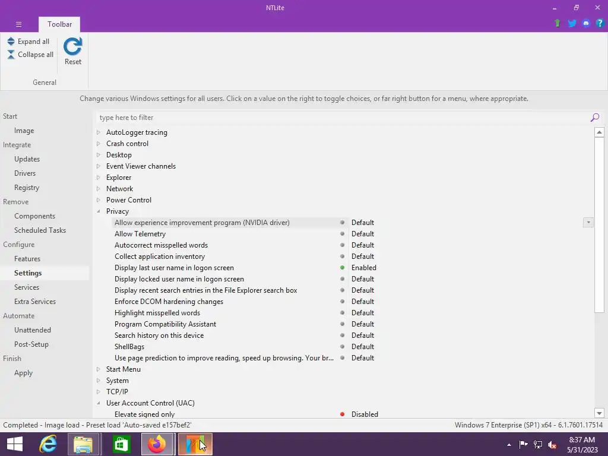The image size is (608, 456).
Task: Collapse the Privacy group
Action: [99, 211]
